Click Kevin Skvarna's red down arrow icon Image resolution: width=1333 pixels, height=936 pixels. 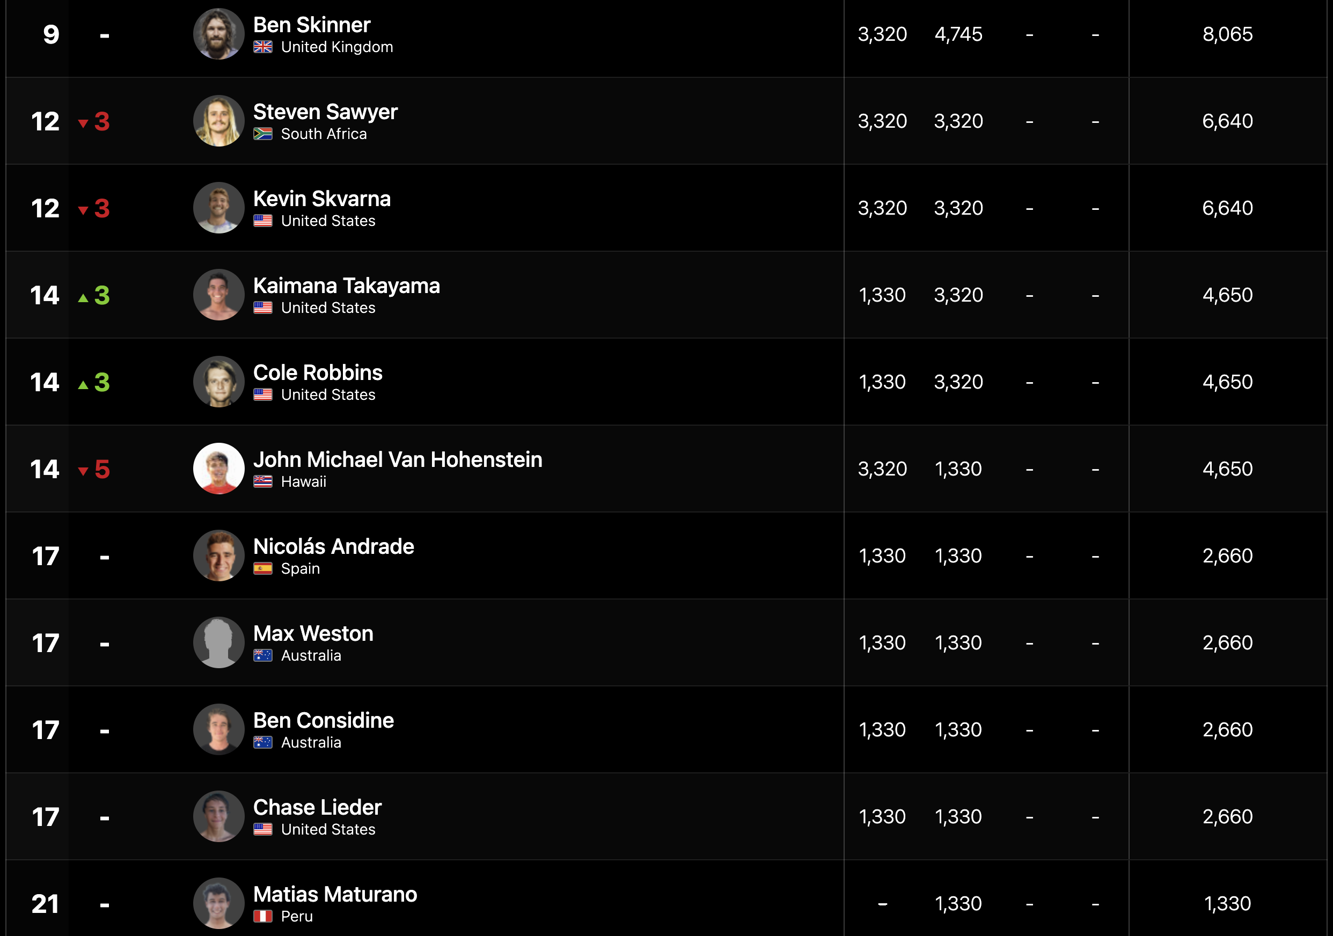[83, 210]
